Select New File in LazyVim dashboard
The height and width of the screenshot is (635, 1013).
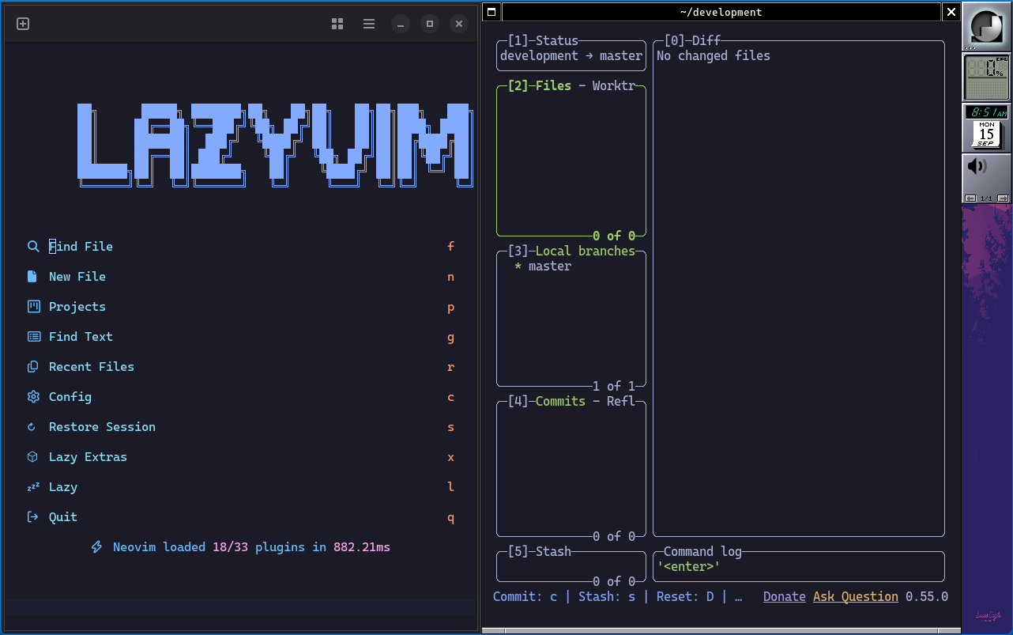pyautogui.click(x=77, y=276)
